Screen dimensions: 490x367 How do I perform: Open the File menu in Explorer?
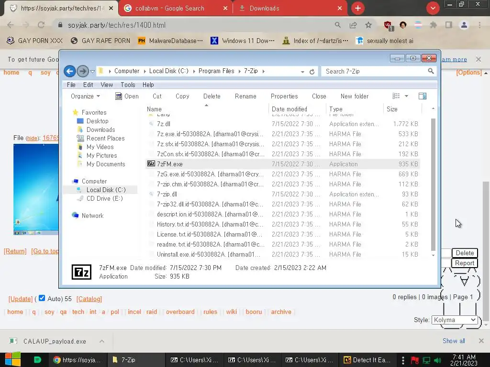[71, 85]
